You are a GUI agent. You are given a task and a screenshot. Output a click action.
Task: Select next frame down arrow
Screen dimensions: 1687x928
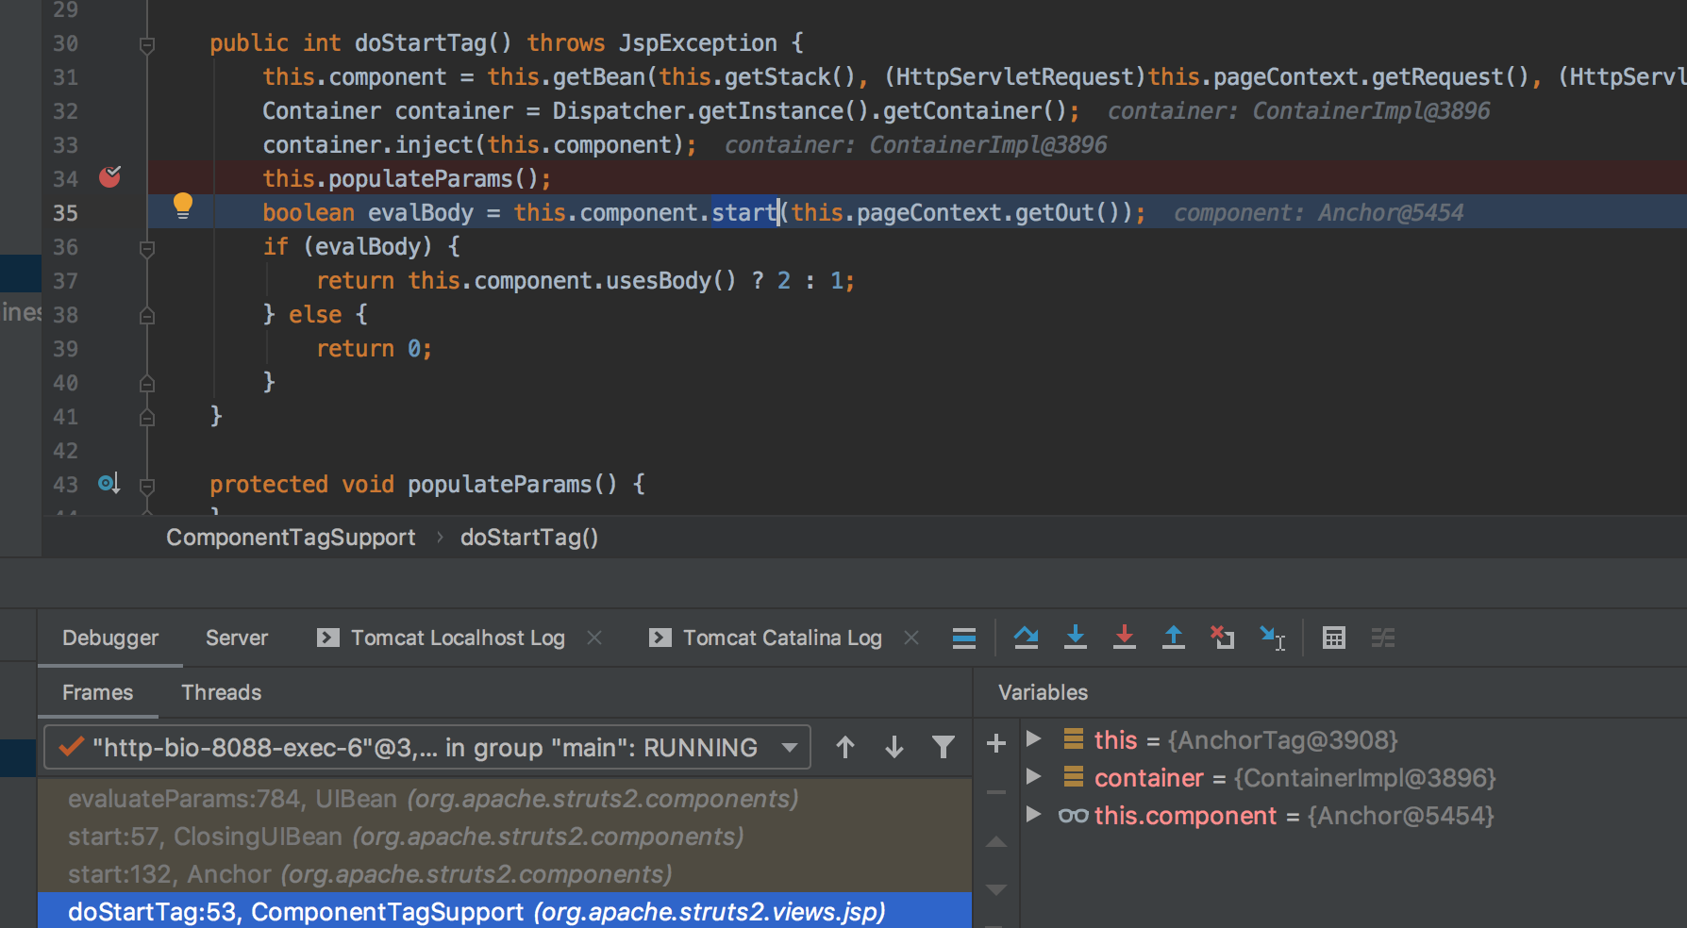point(894,748)
